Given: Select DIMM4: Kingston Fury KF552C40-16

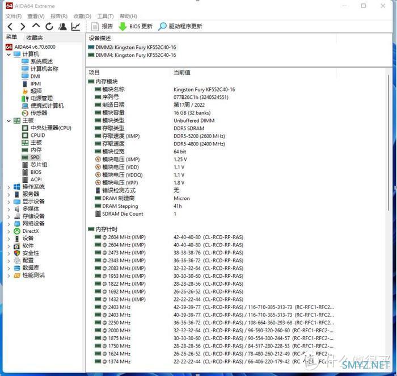Looking at the screenshot, I should (132, 55).
